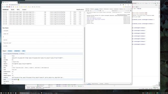168x94 pixels.
Task: Open IDE Version Control tool window
Action: 46,87
